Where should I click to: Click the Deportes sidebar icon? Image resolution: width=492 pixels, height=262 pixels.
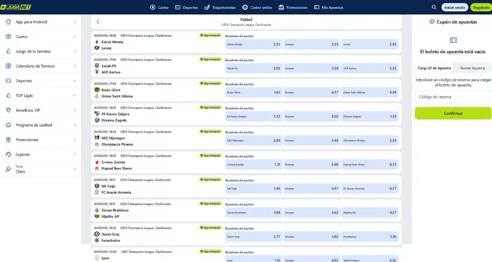8,81
